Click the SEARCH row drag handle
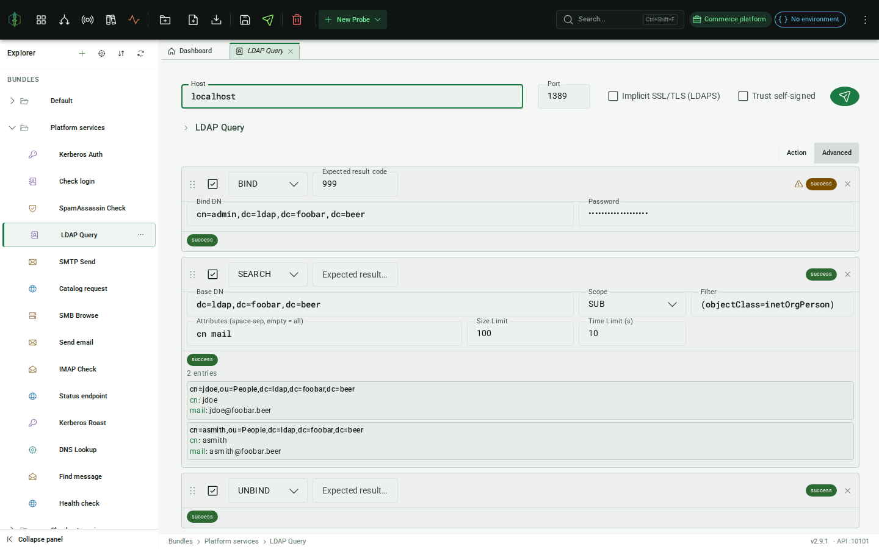The width and height of the screenshot is (879, 549). (192, 274)
